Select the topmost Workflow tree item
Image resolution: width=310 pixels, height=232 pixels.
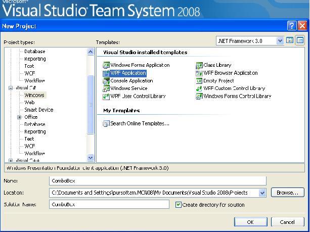click(34, 81)
